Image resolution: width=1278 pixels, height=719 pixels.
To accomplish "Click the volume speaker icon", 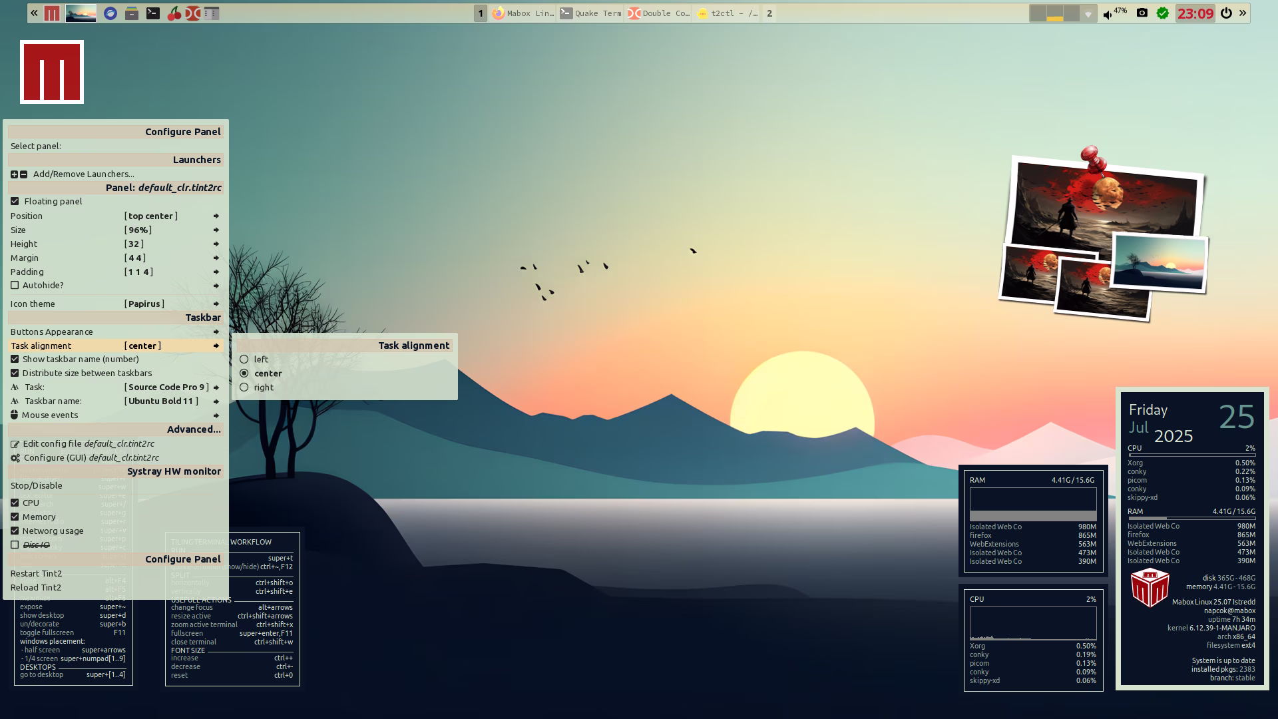I will (1108, 15).
